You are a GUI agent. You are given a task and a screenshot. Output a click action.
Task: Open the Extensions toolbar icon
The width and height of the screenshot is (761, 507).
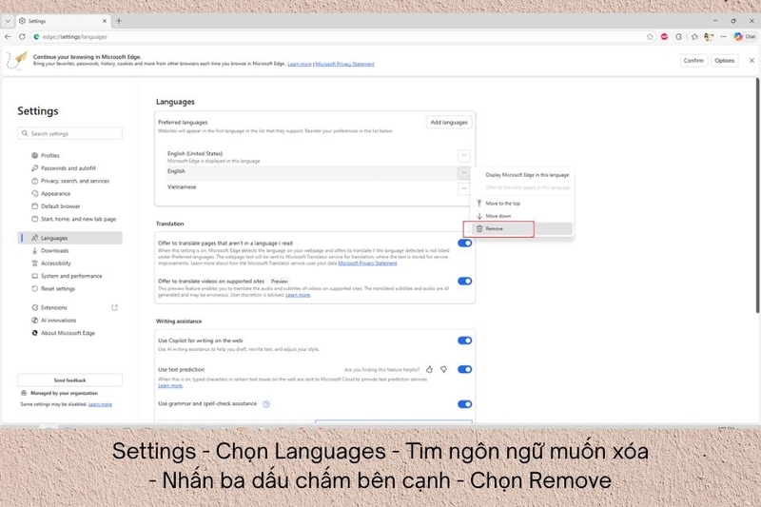point(678,37)
